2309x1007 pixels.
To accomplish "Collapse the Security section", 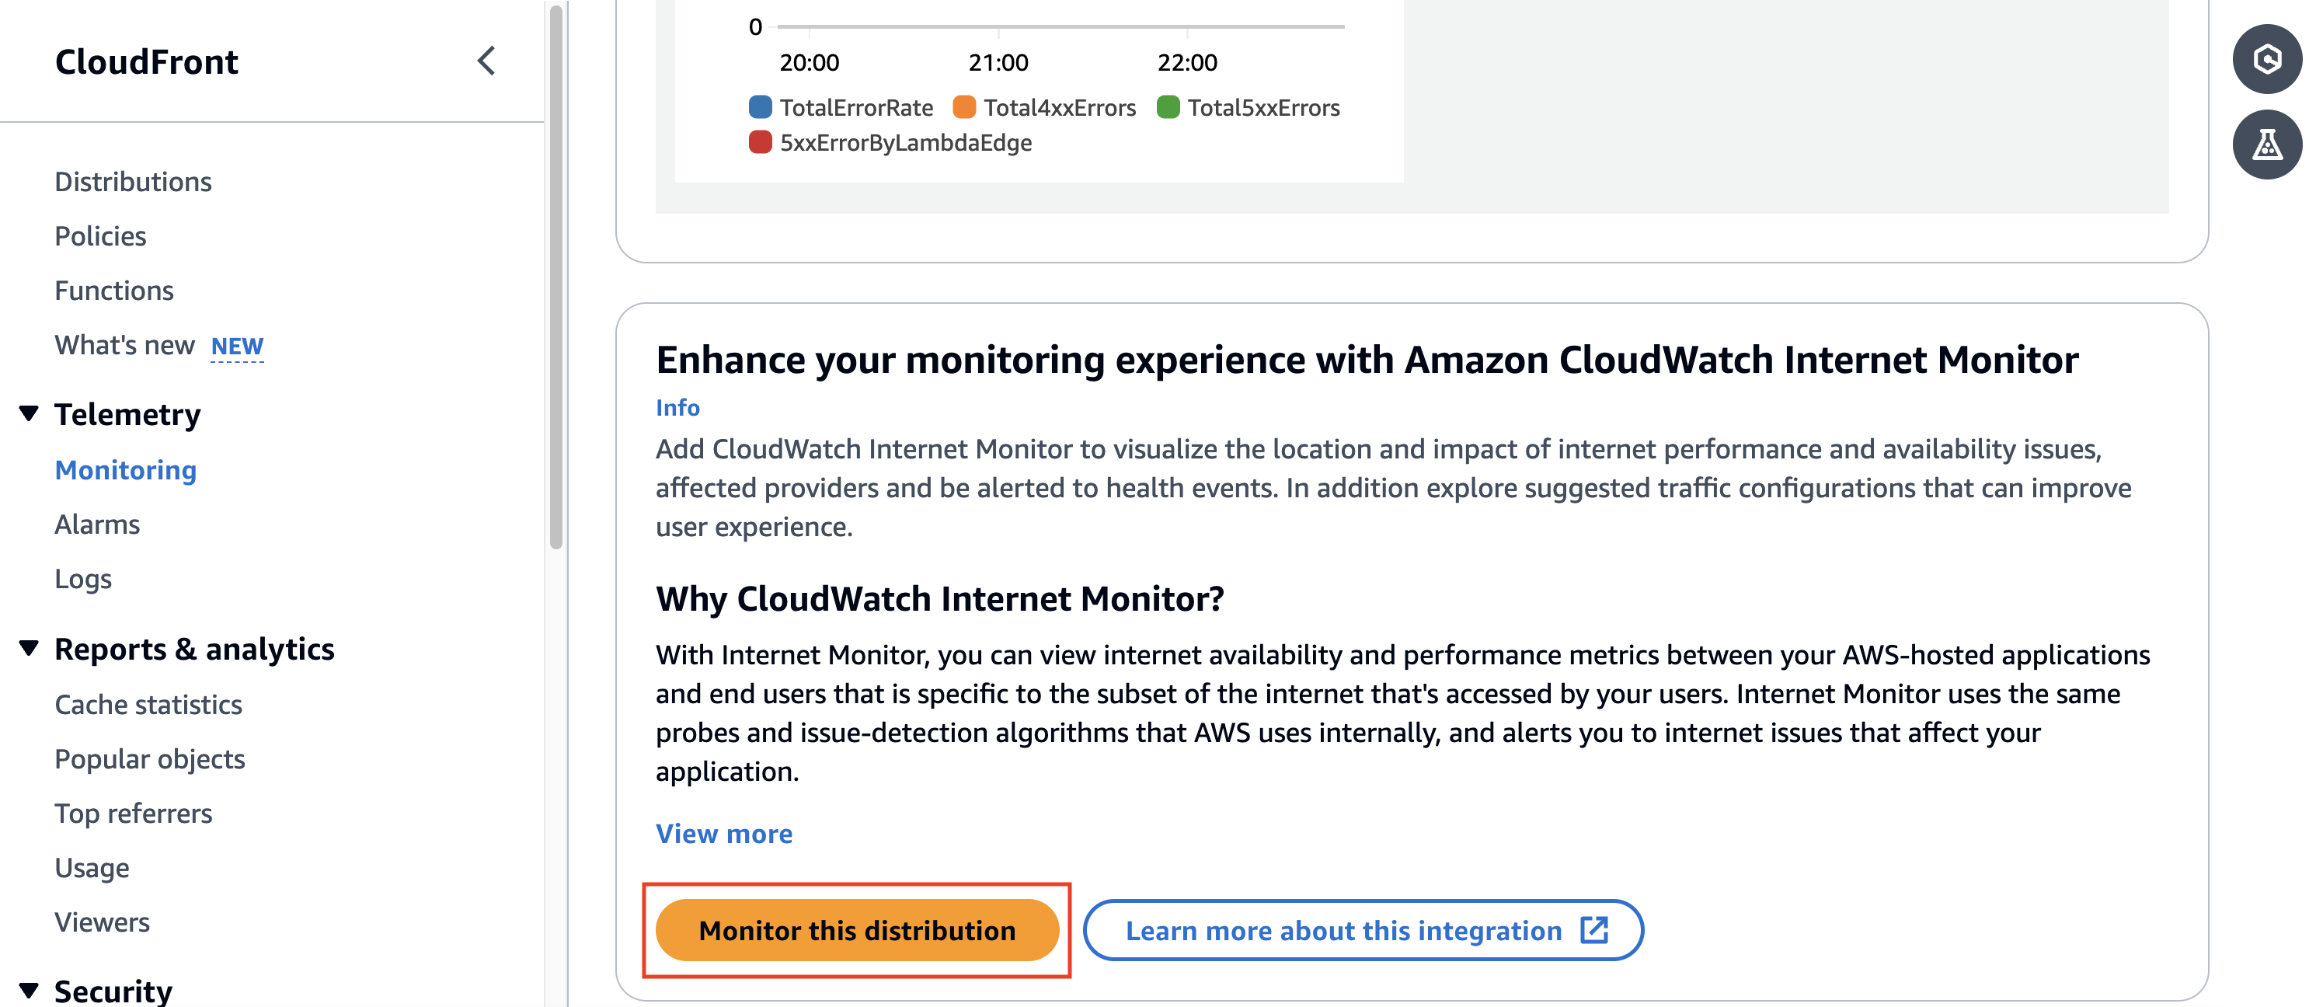I will point(28,989).
